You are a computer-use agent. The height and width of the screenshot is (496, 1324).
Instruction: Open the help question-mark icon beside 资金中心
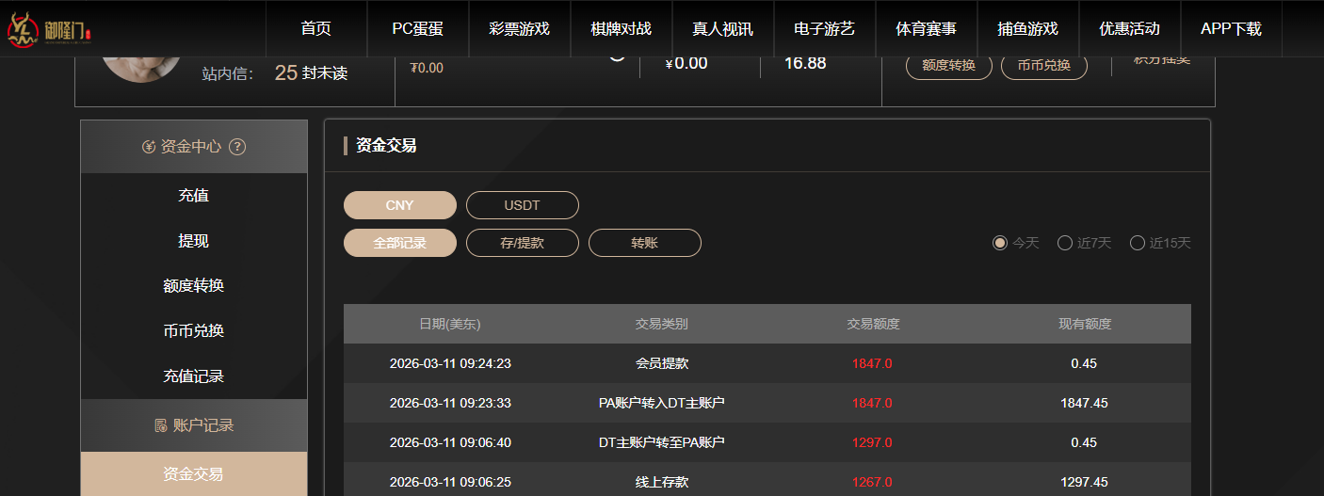pyautogui.click(x=237, y=147)
